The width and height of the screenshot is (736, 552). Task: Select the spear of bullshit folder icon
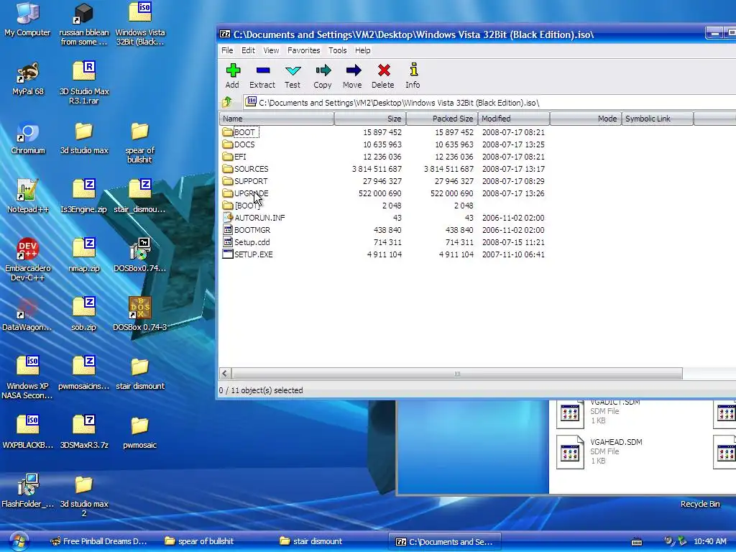pos(140,142)
